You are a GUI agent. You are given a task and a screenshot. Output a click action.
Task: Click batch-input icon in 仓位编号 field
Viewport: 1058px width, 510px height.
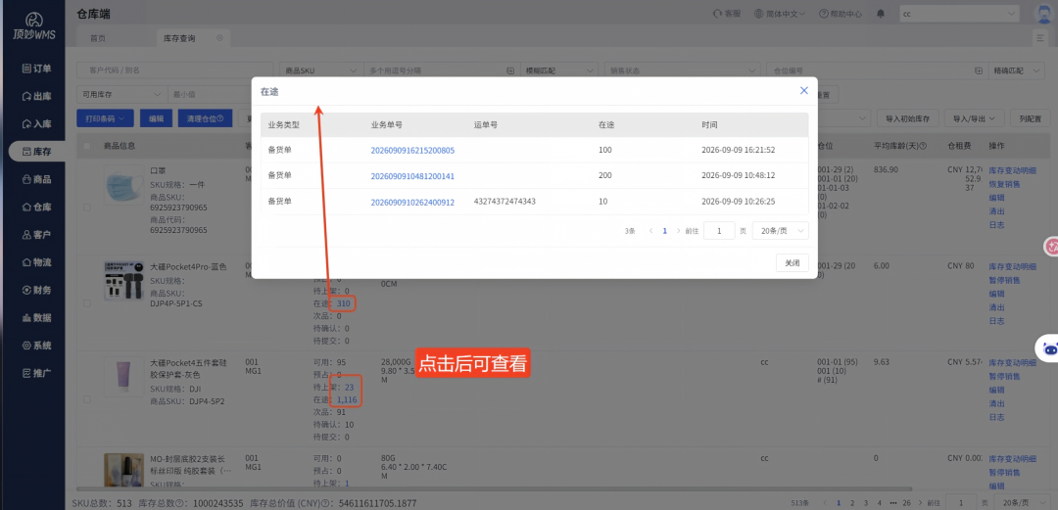coord(979,70)
